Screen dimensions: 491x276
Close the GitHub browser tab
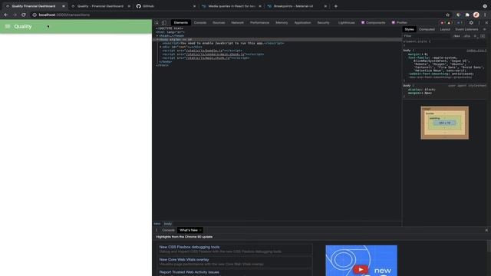point(194,6)
